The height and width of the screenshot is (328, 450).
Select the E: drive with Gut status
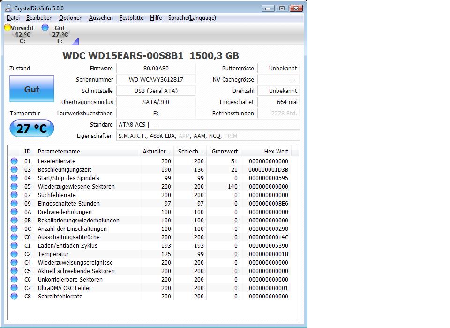(60, 34)
